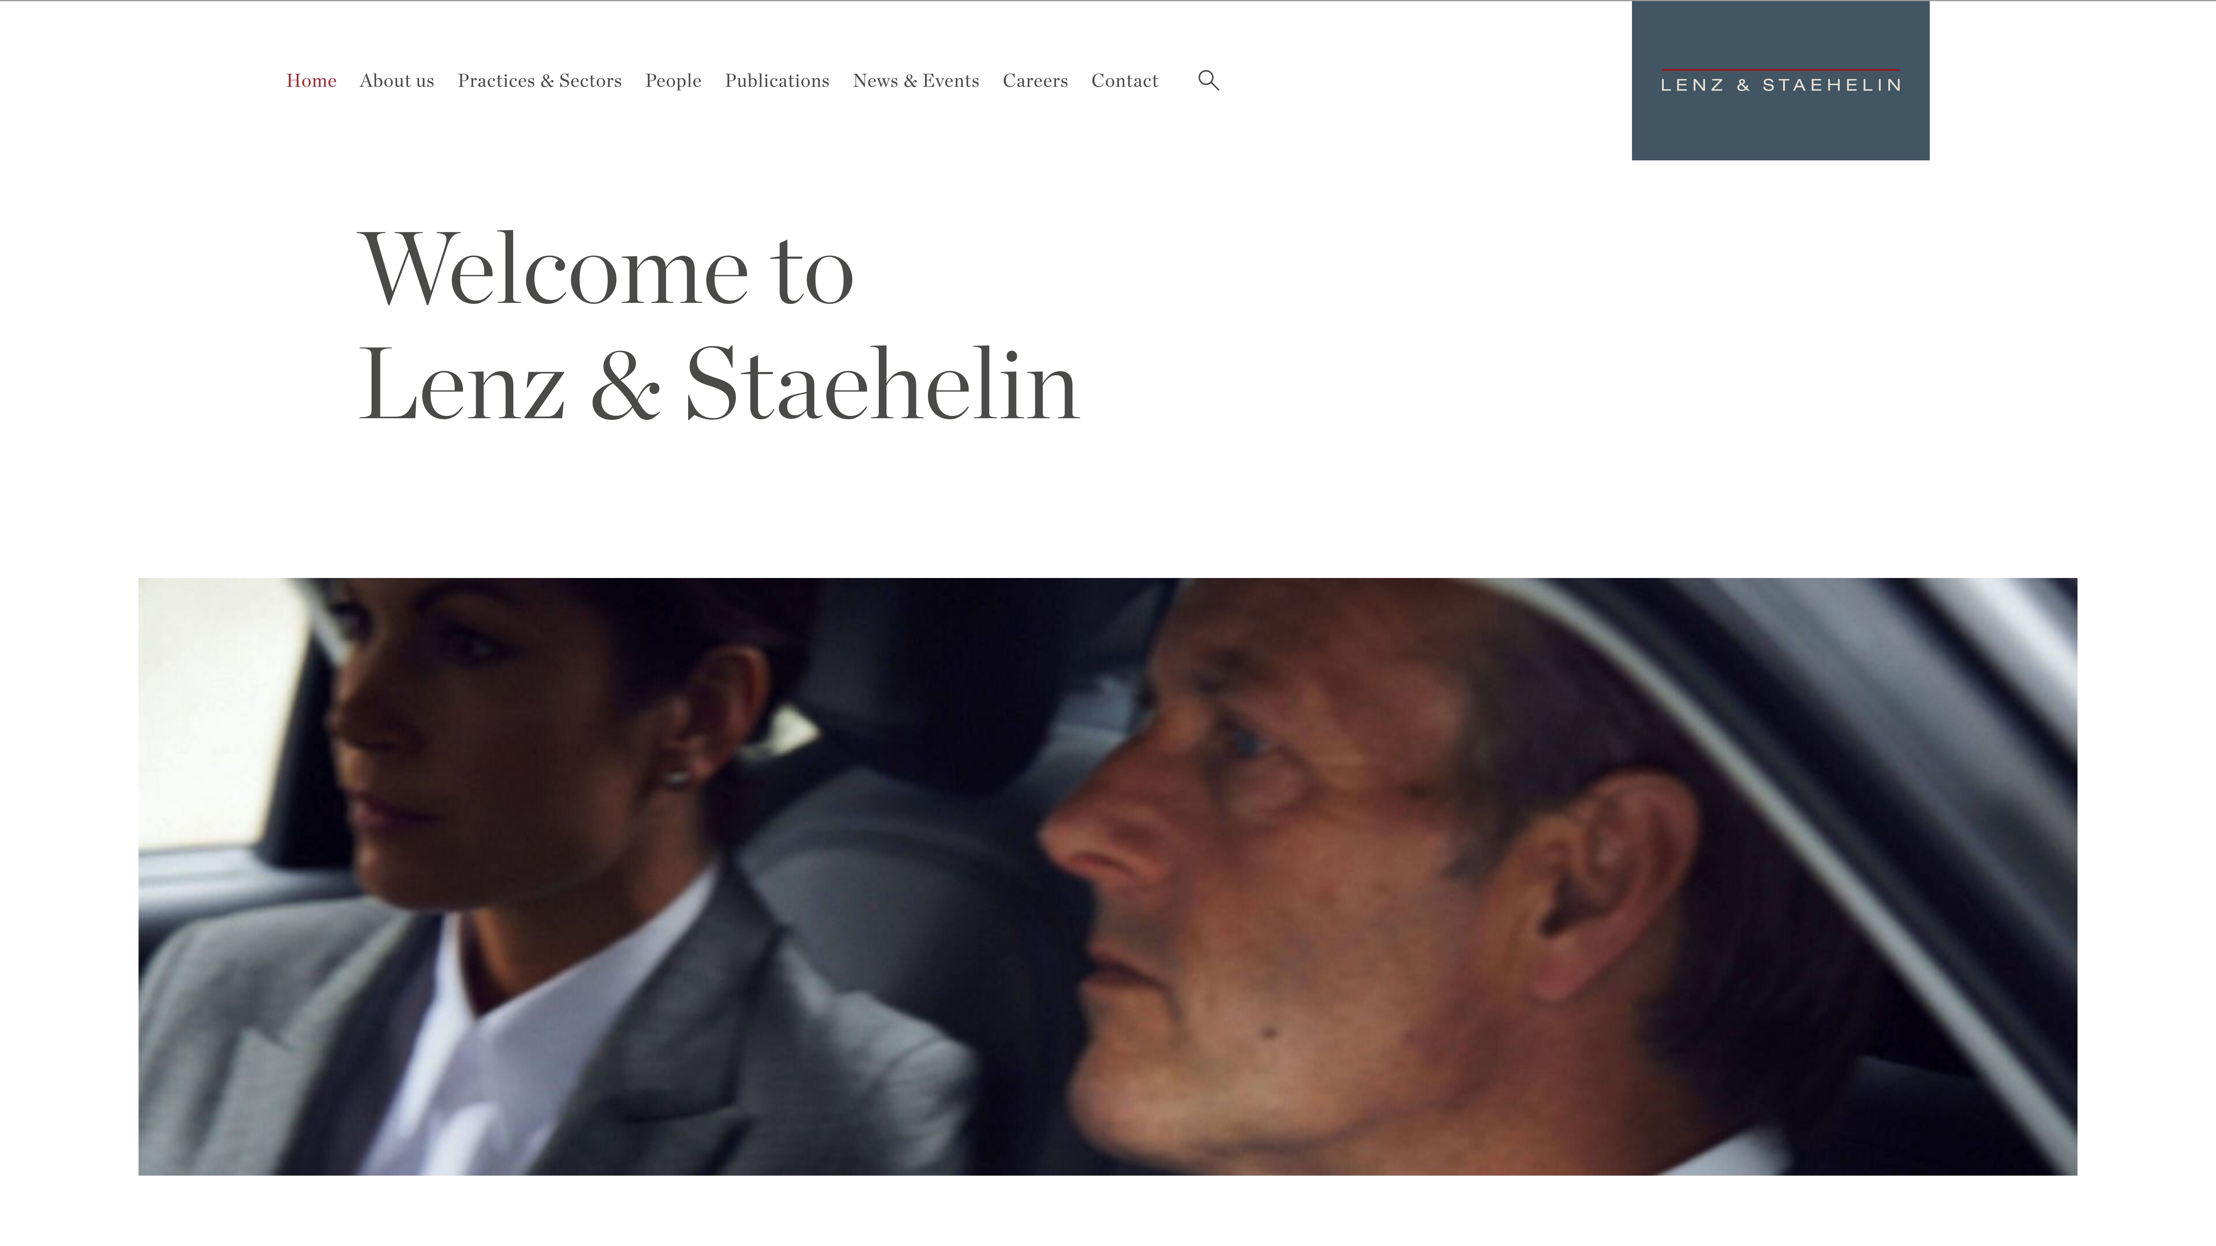Click the large "Lenz & Staehelin" heading text
This screenshot has height=1246, width=2216.
point(718,384)
